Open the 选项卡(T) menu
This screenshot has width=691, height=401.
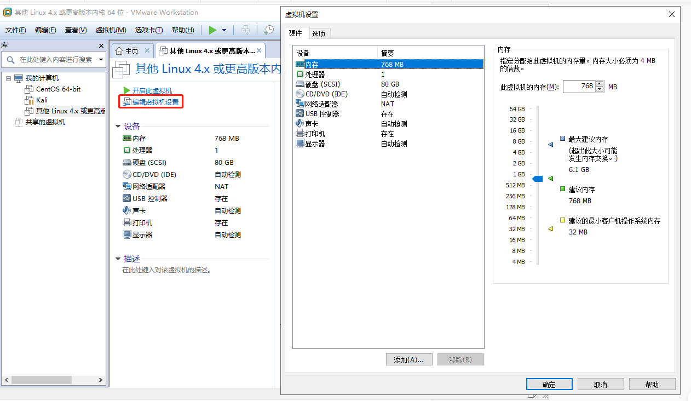point(149,30)
